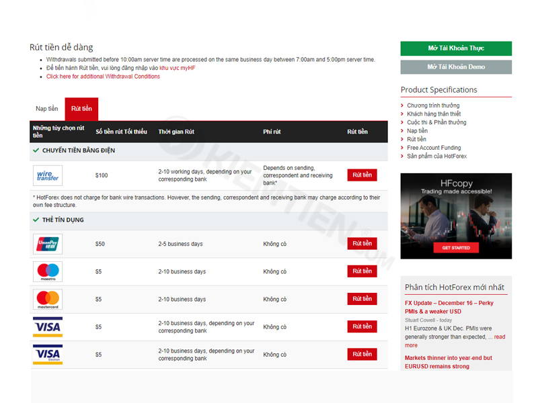Click Rút tiền dễ dàng page heading
Viewport: 538px width, 403px height.
coord(61,47)
